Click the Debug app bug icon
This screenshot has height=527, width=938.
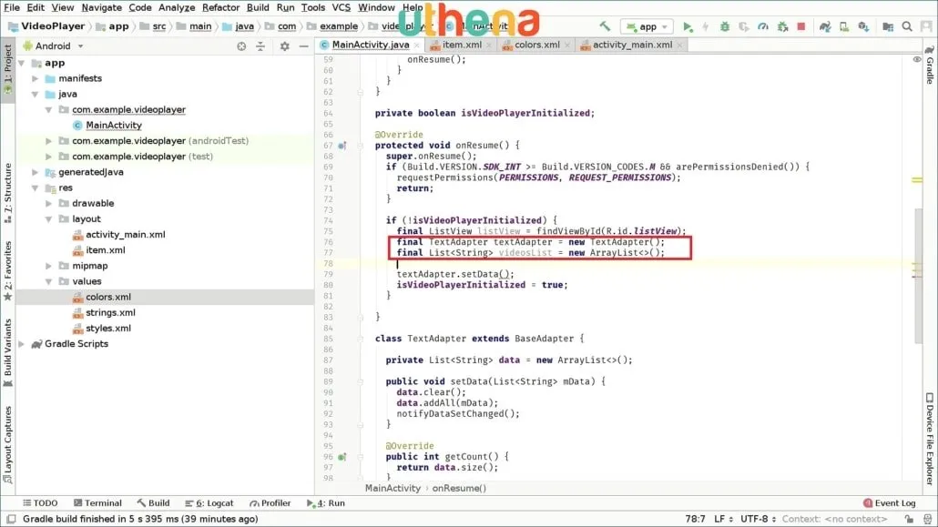coord(724,27)
